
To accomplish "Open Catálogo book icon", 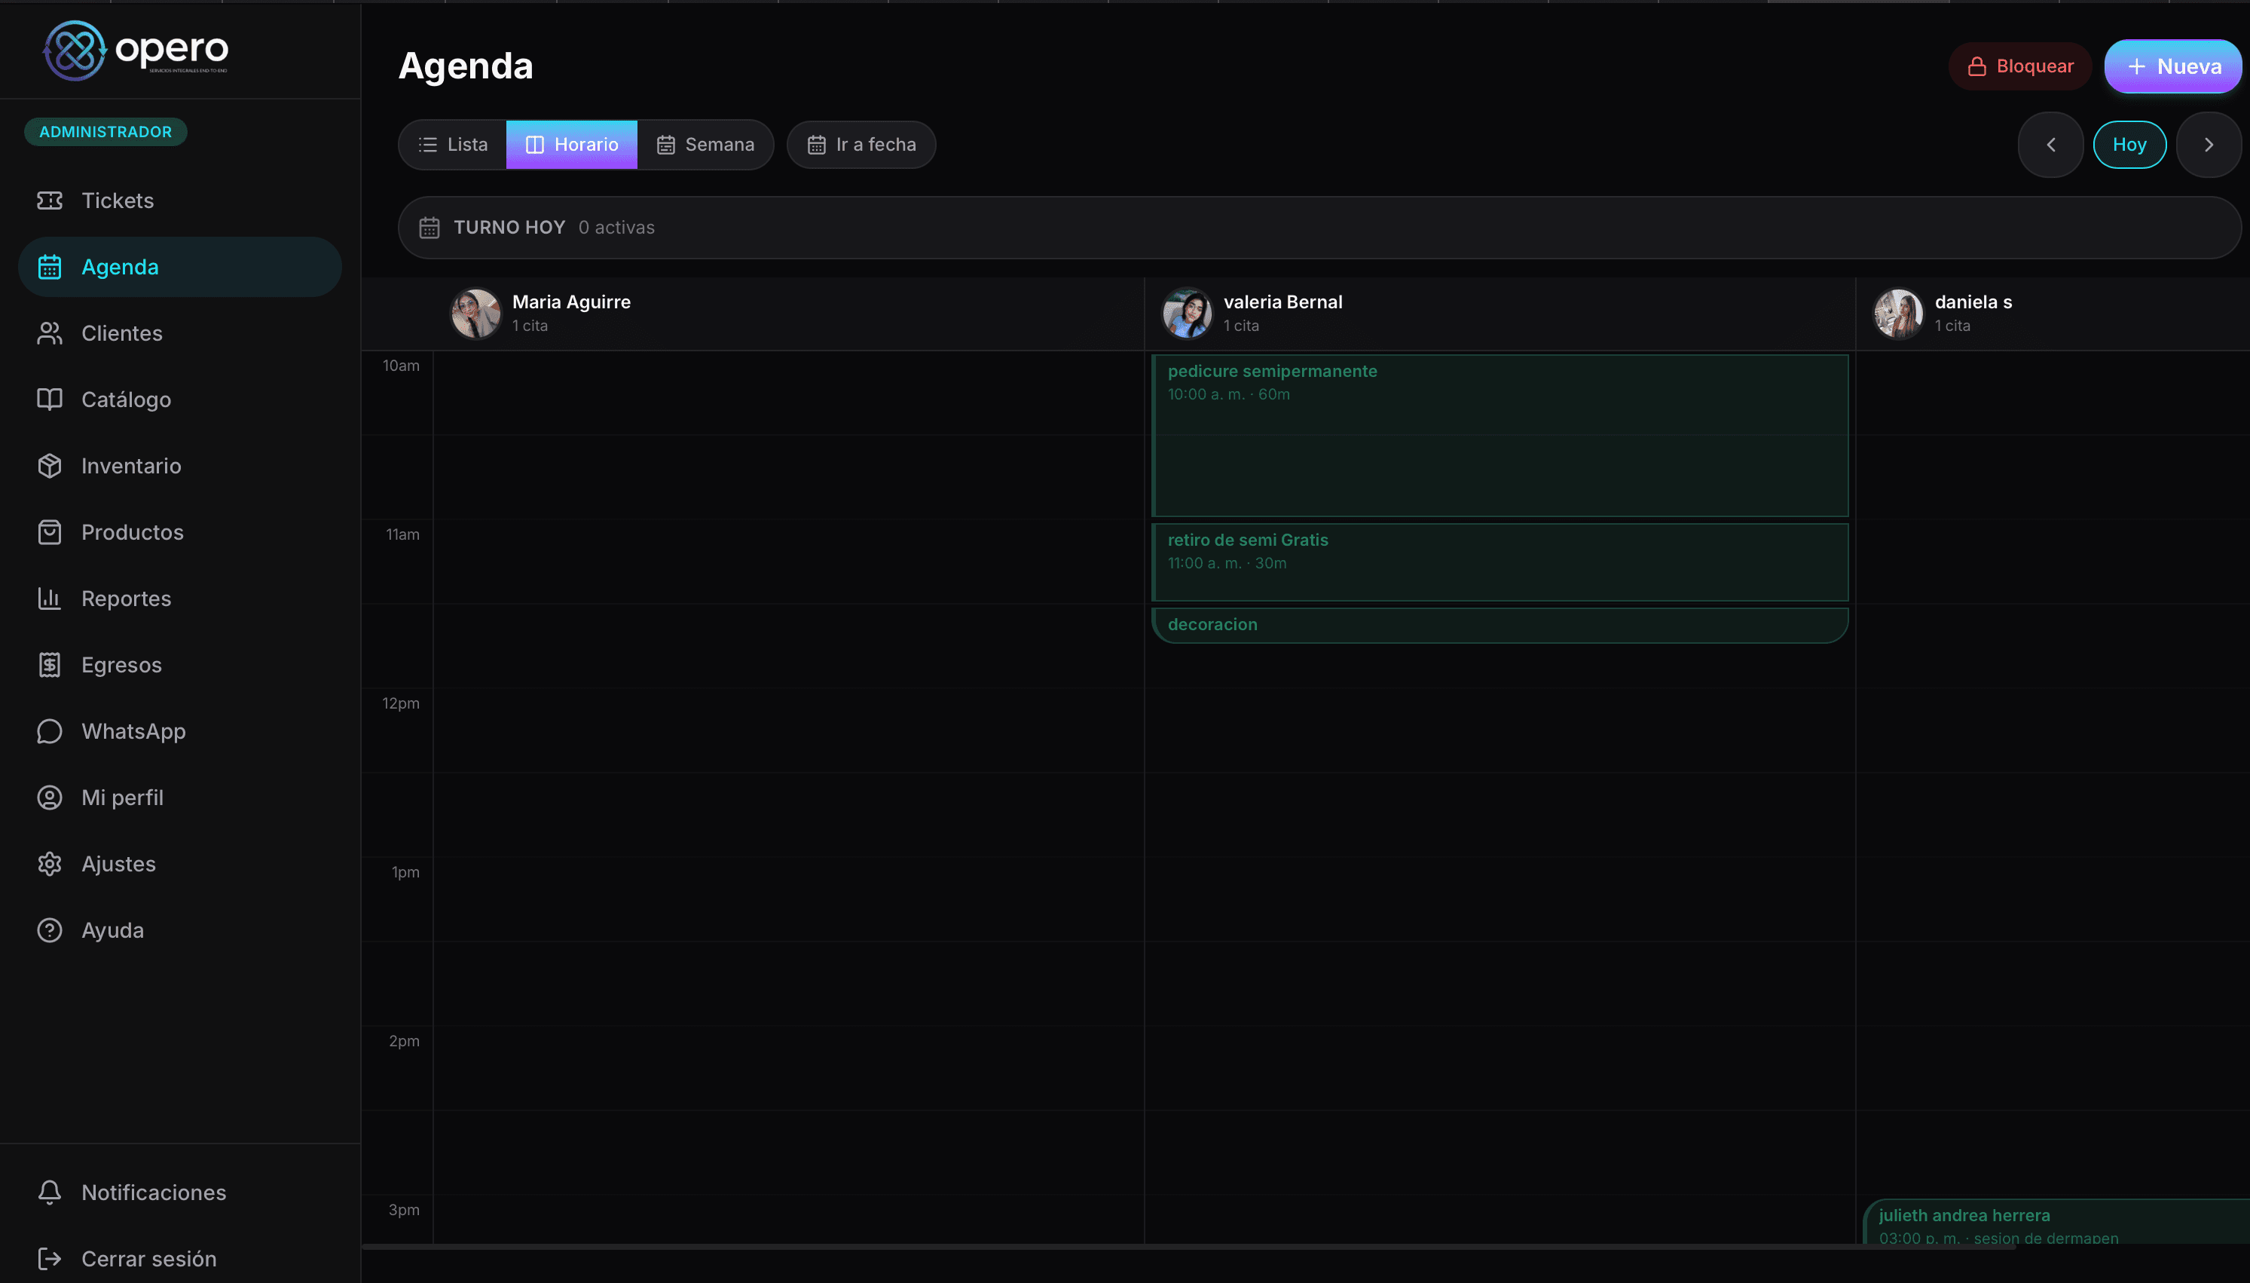I will click(x=49, y=400).
